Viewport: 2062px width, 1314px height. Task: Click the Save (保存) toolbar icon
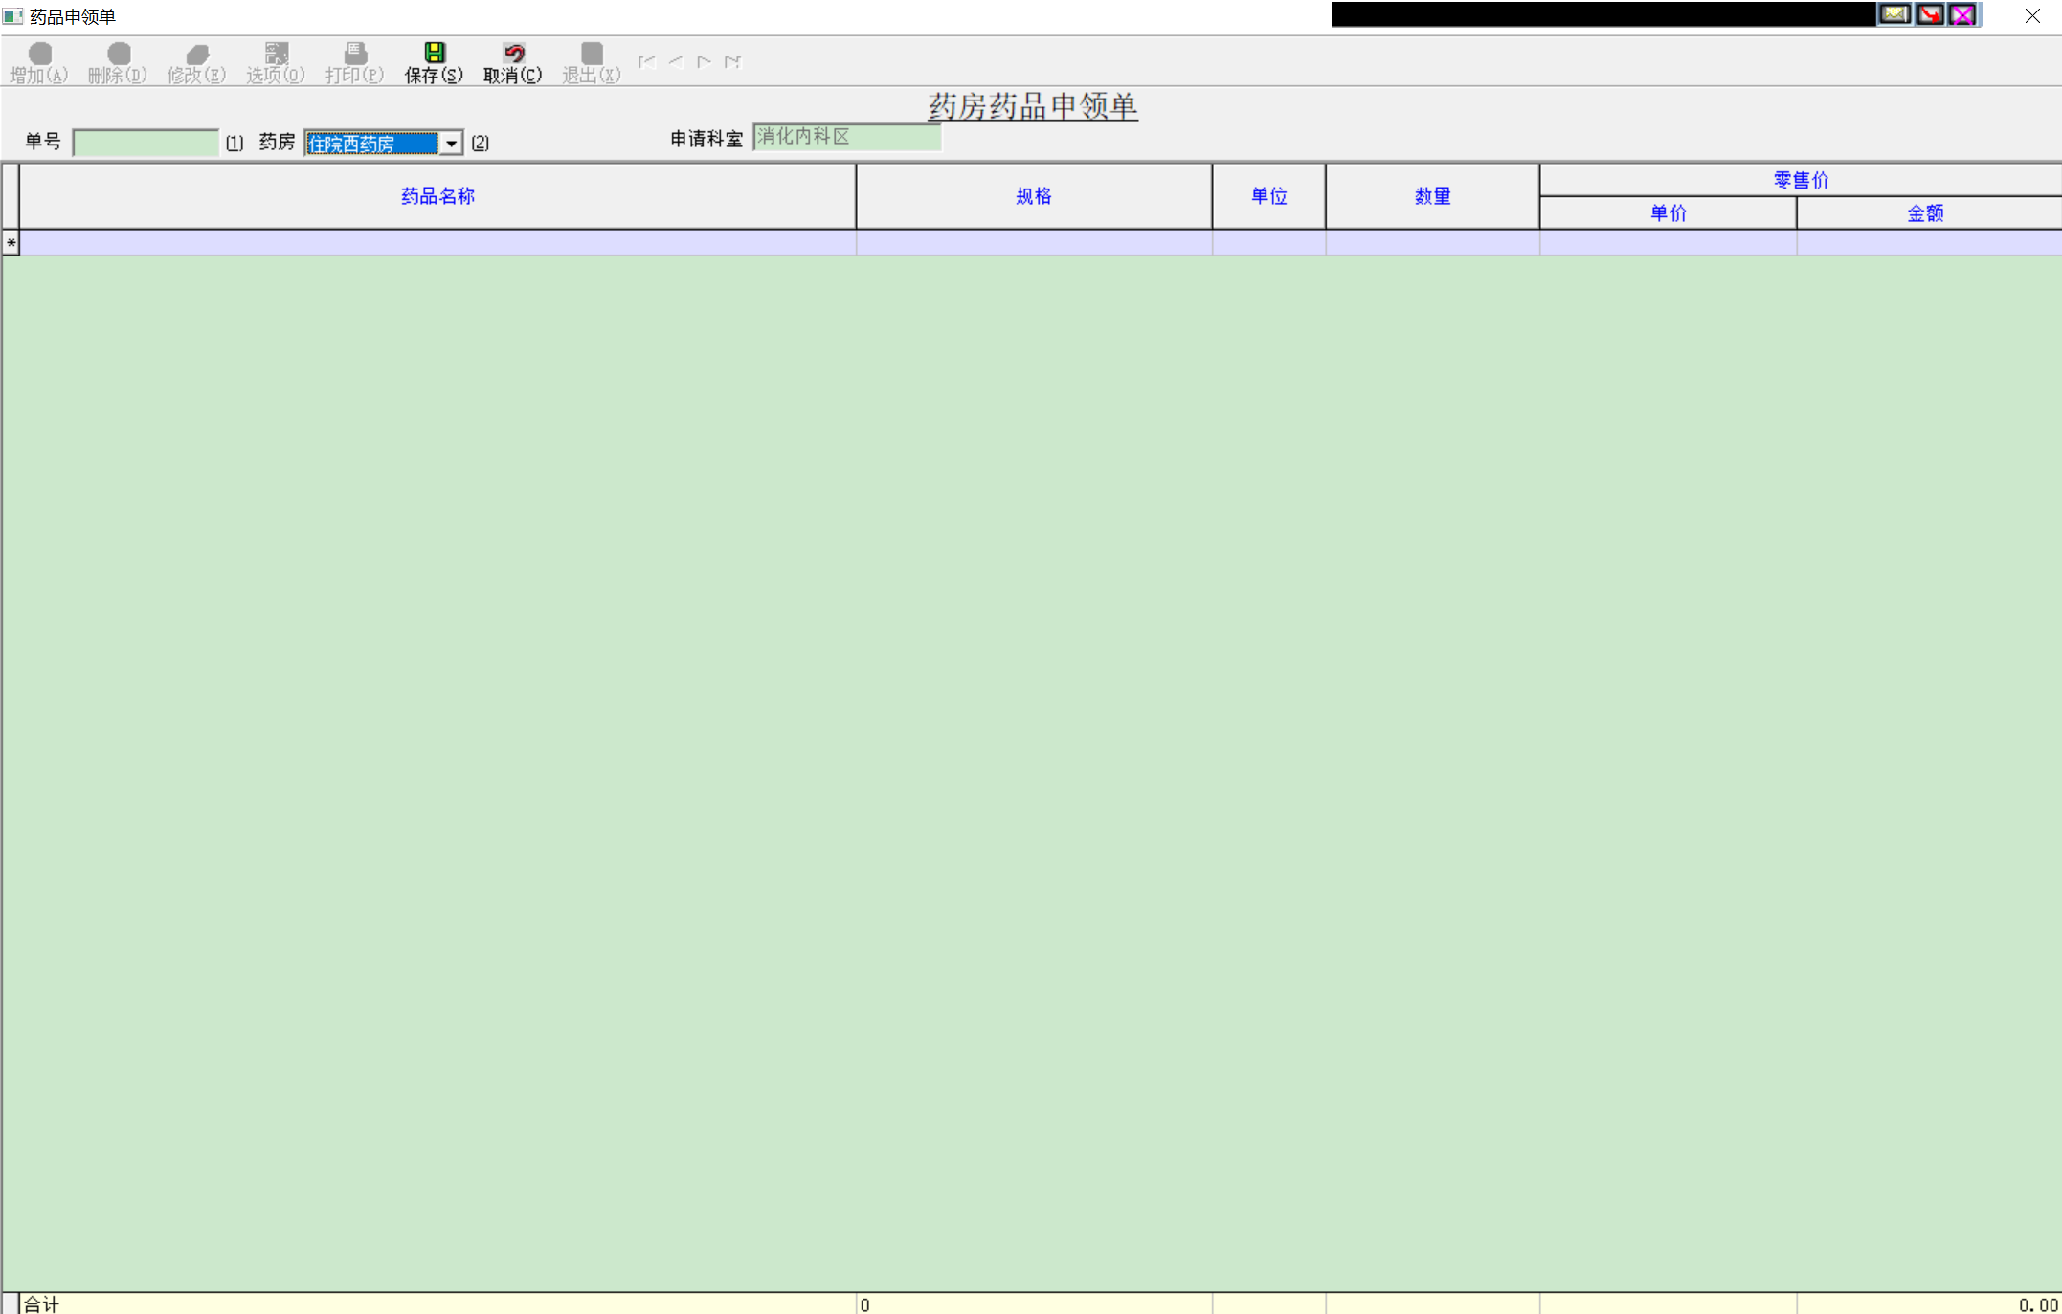tap(434, 54)
